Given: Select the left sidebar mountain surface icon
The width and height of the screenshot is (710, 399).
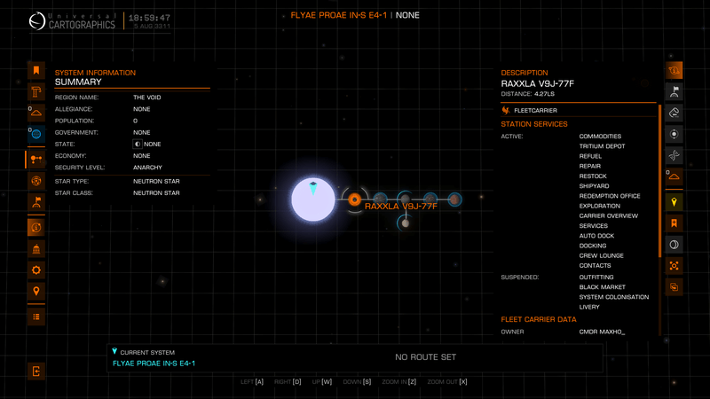Looking at the screenshot, I should tap(36, 113).
